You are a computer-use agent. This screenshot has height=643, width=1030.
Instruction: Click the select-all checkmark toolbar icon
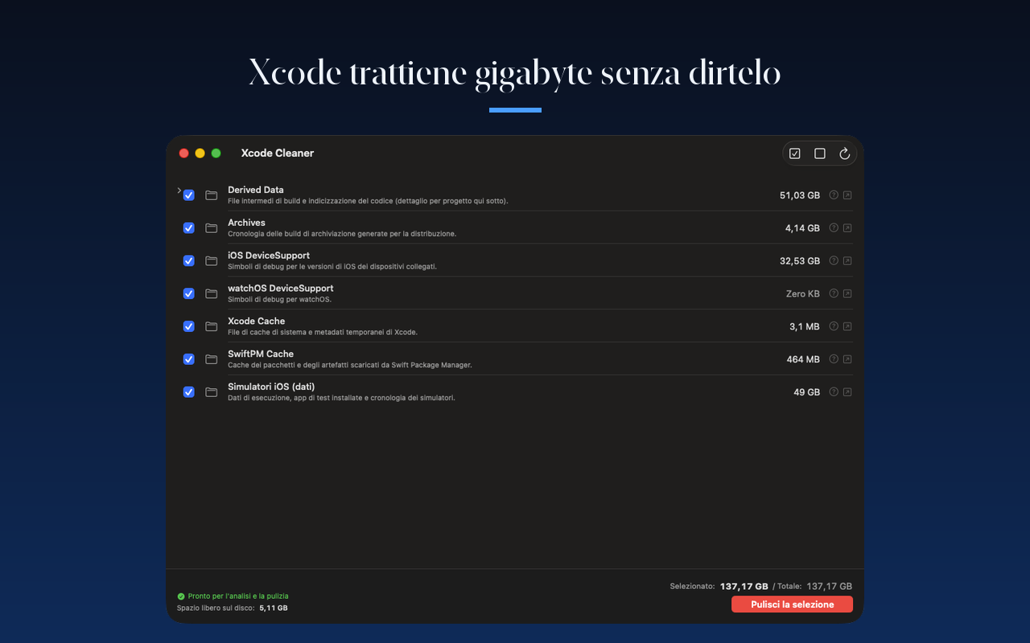(795, 154)
